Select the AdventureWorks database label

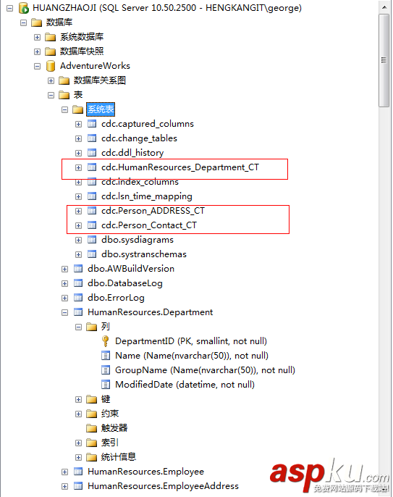95,66
